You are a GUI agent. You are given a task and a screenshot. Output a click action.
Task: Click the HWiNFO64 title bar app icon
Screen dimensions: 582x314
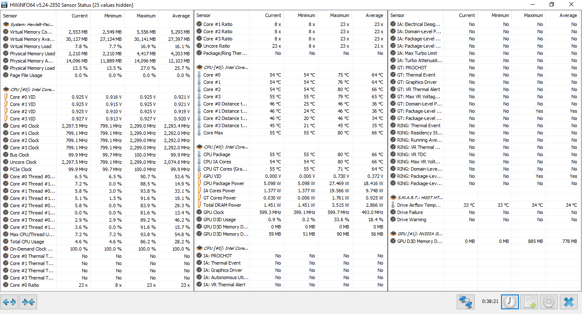click(x=5, y=5)
